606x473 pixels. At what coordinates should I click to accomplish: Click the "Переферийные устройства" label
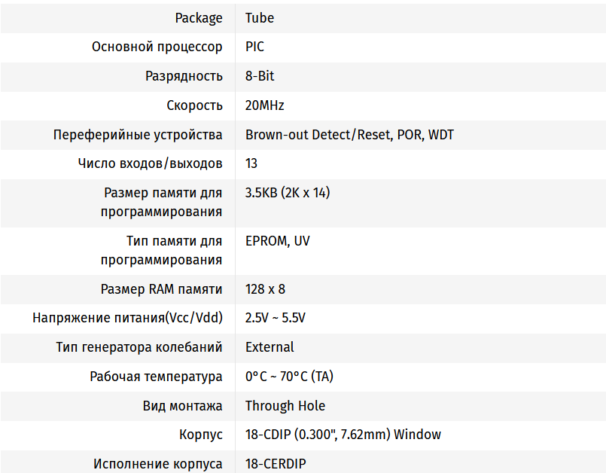coord(138,135)
